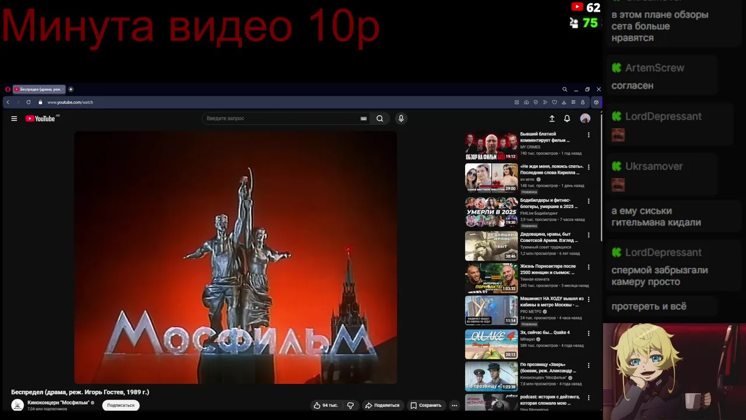The image size is (746, 420).
Task: Open thumbnail of 29:00 video
Action: 491,178
